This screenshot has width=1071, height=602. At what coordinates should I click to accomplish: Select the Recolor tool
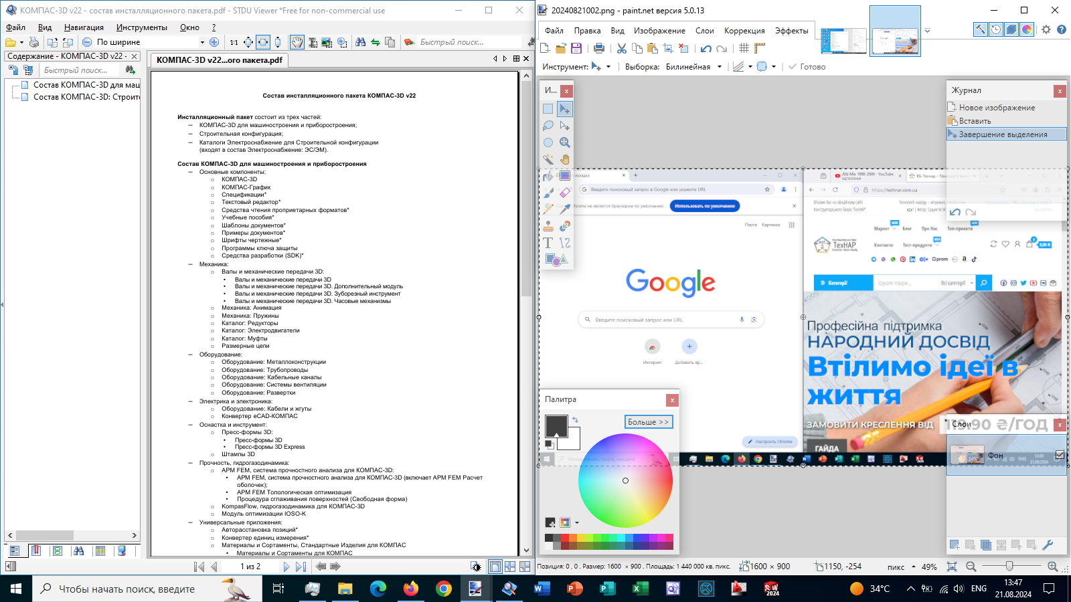click(x=565, y=226)
